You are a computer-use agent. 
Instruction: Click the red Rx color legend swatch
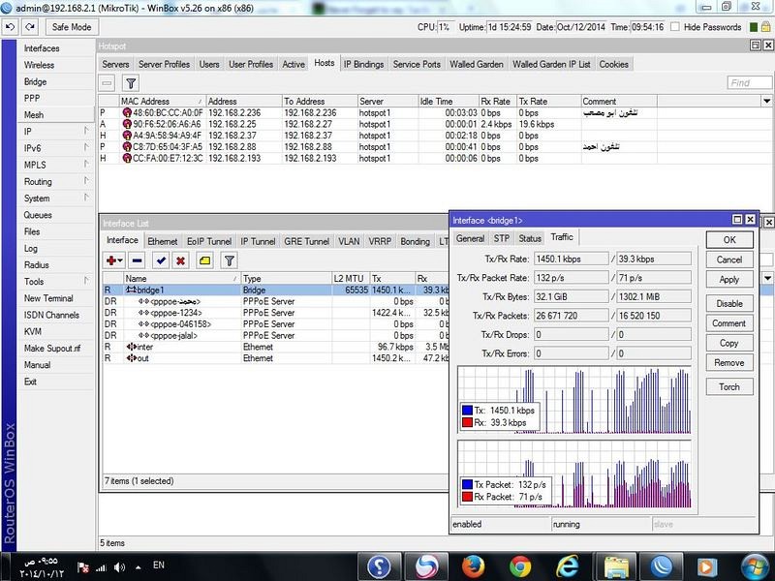tap(467, 422)
